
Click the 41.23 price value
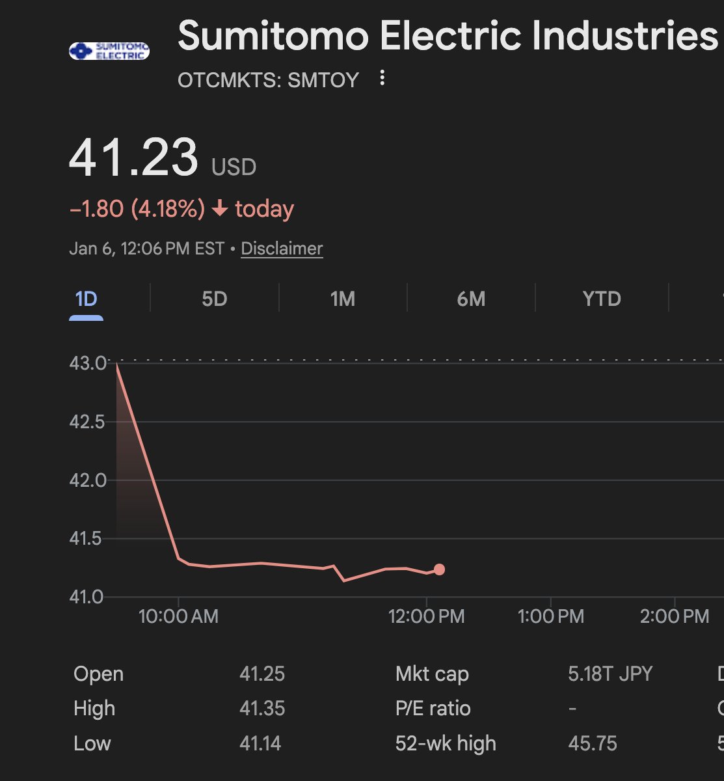tap(133, 157)
